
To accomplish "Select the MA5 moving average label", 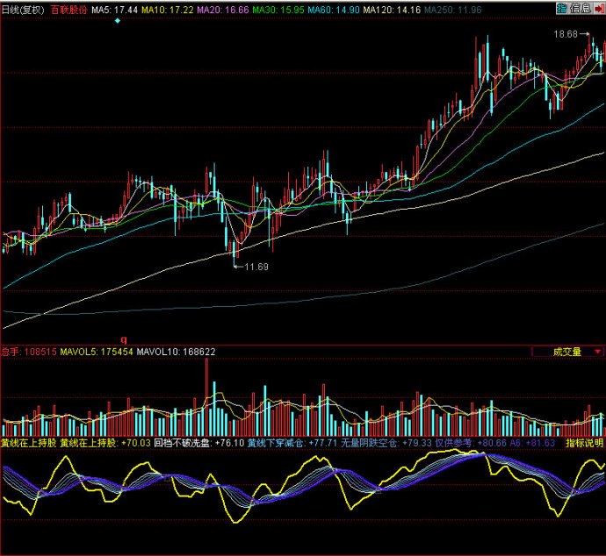I will click(114, 9).
